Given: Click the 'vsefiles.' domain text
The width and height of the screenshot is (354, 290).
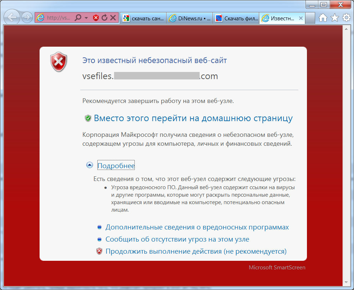Looking at the screenshot, I should pos(98,76).
